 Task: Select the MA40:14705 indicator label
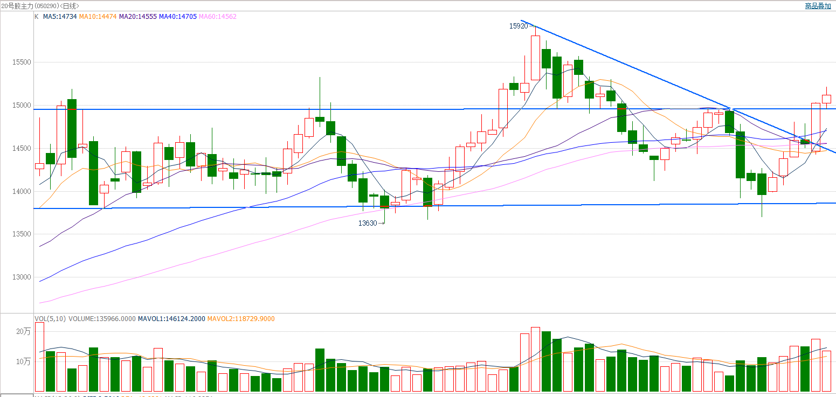tap(178, 17)
